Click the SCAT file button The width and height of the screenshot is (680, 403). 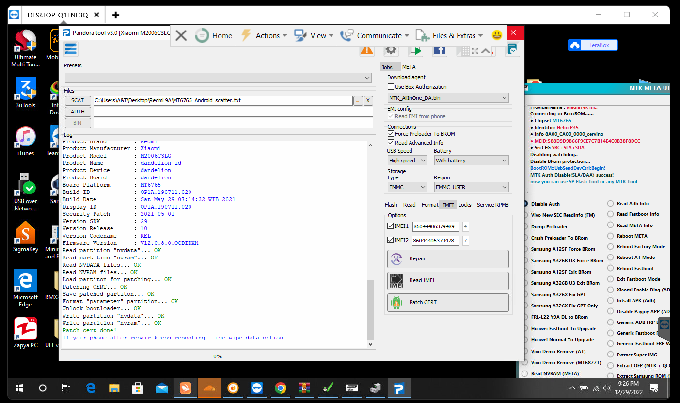(x=78, y=100)
